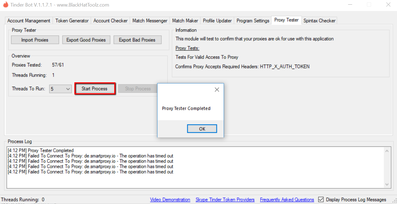Image resolution: width=397 pixels, height=204 pixels.
Task: Open the Frequently Asked Questions link
Action: coord(287,200)
